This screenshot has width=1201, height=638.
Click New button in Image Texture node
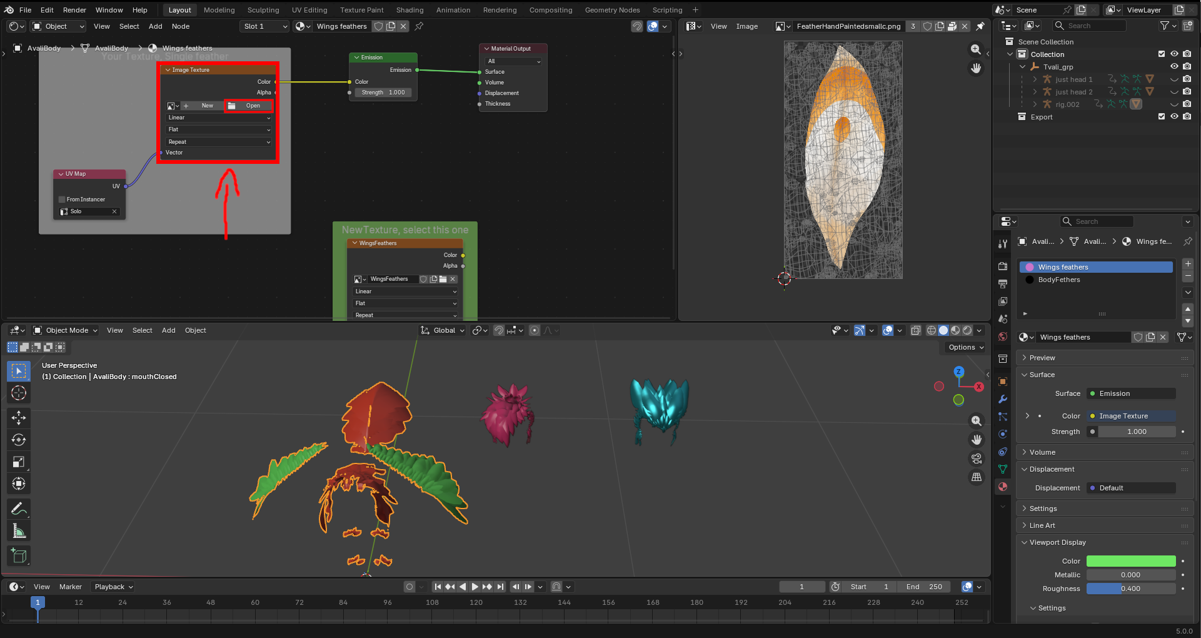tap(207, 106)
